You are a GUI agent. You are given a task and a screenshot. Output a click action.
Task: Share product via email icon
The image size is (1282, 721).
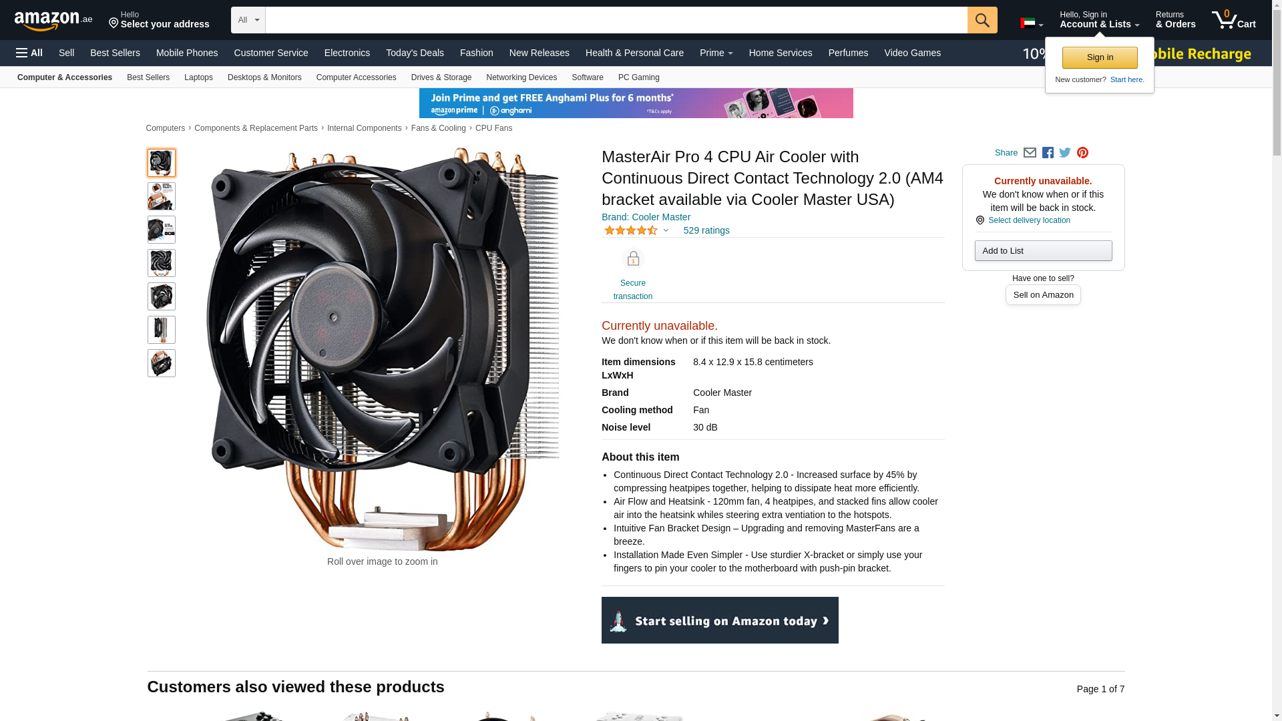1030,153
